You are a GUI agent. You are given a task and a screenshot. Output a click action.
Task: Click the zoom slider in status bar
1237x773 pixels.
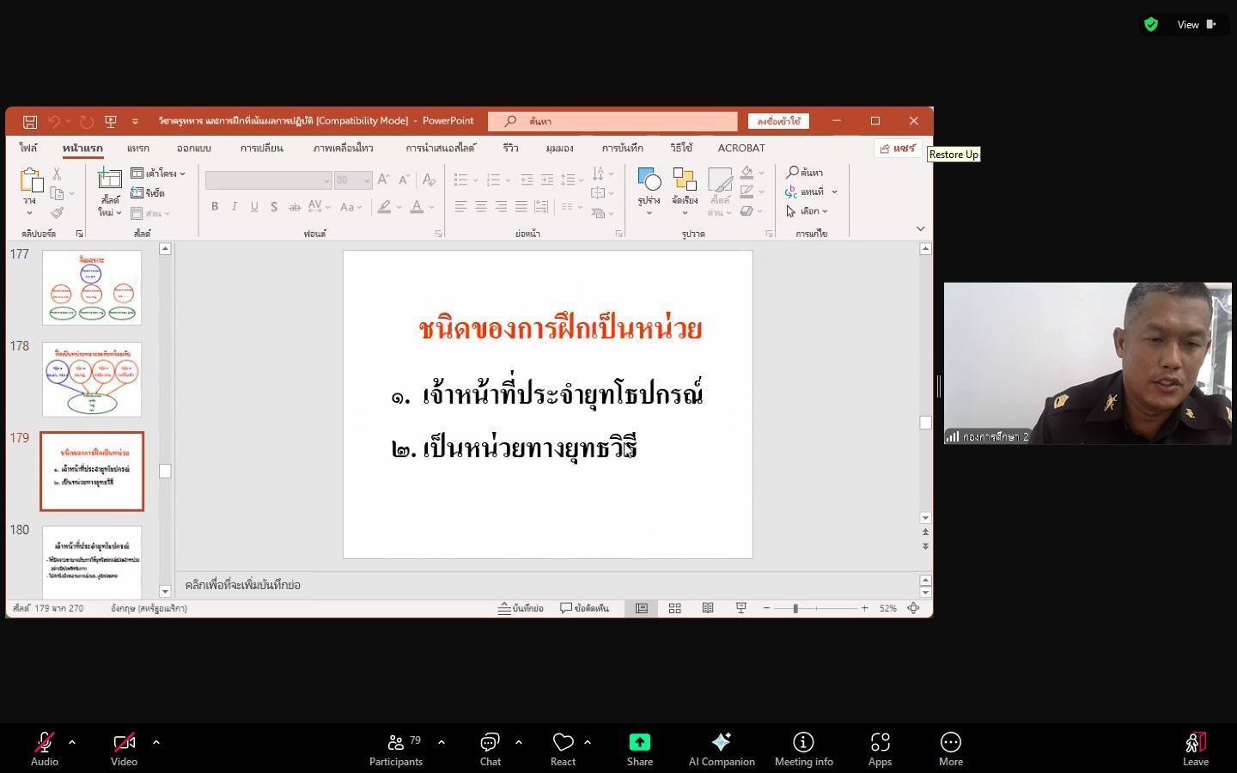795,608
